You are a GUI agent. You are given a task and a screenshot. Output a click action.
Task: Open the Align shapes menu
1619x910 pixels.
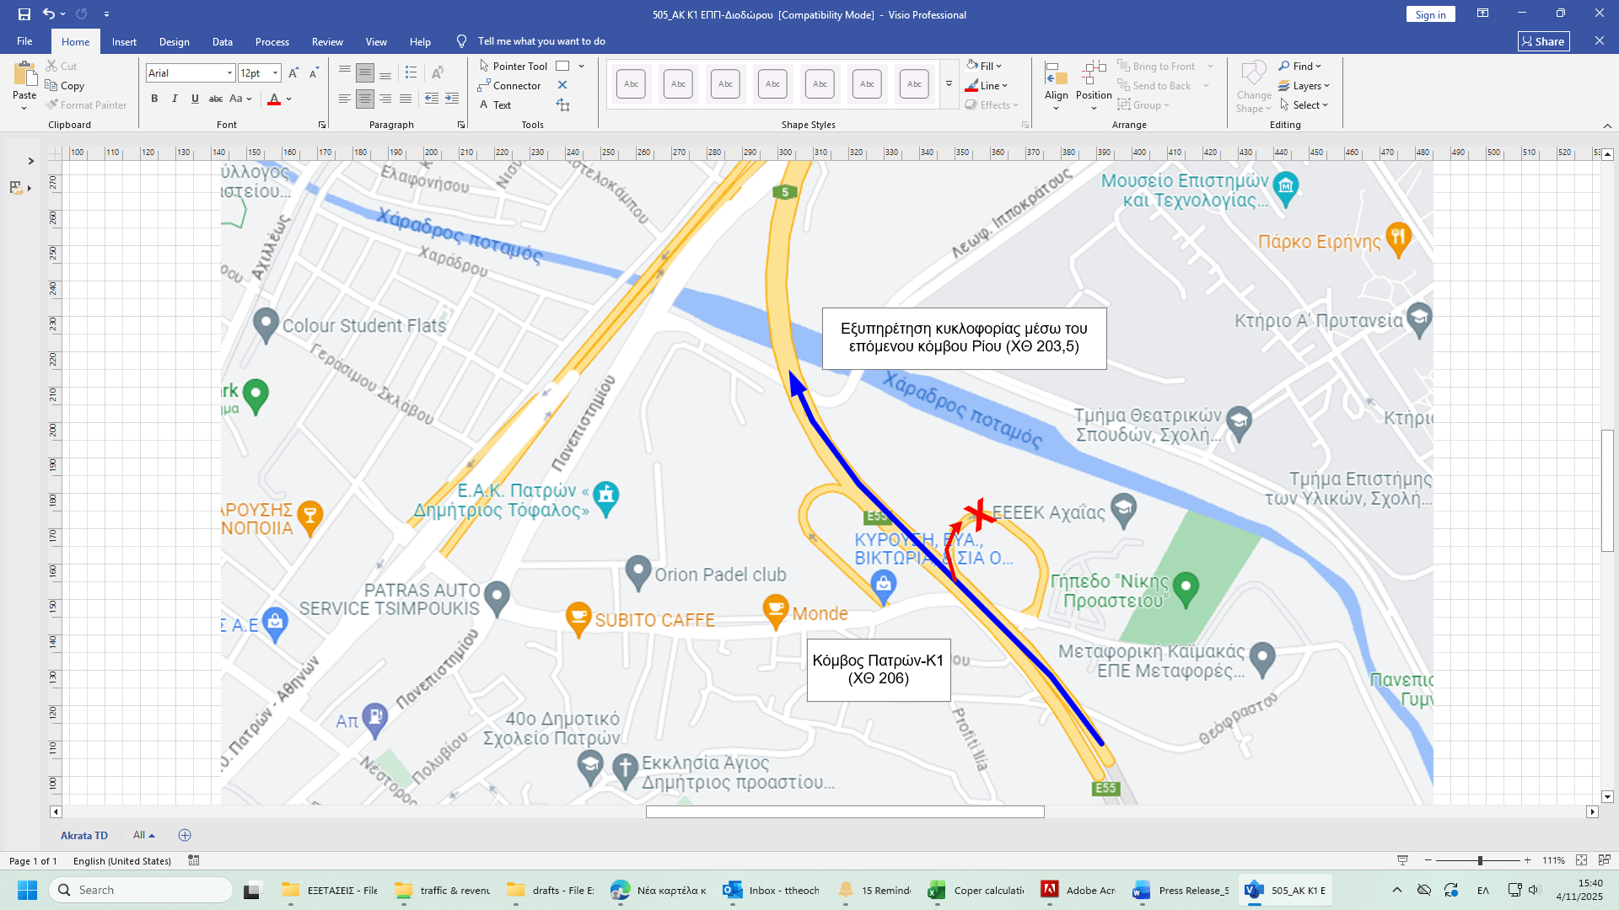coord(1056,85)
